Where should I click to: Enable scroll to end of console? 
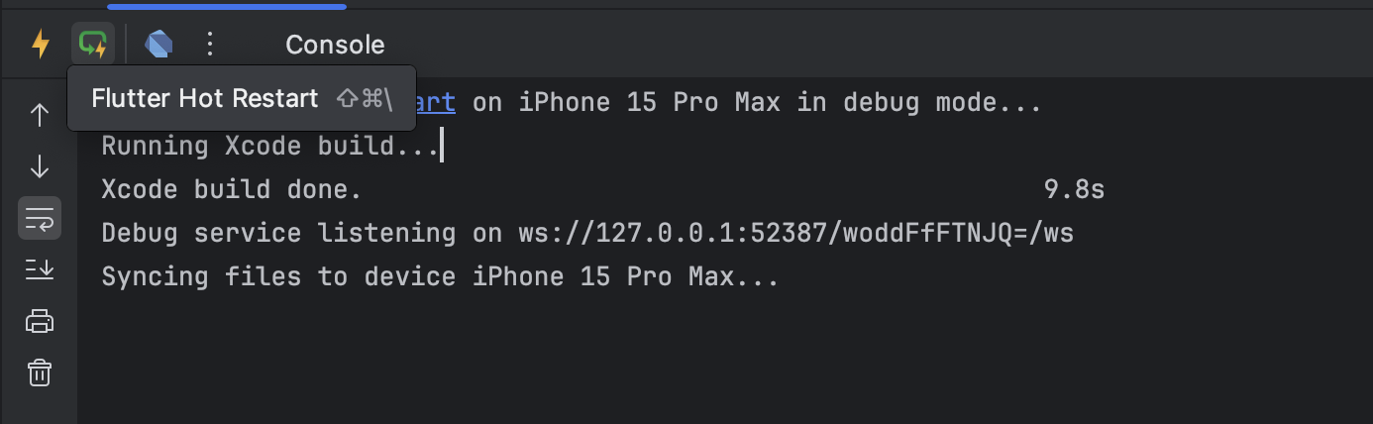40,268
